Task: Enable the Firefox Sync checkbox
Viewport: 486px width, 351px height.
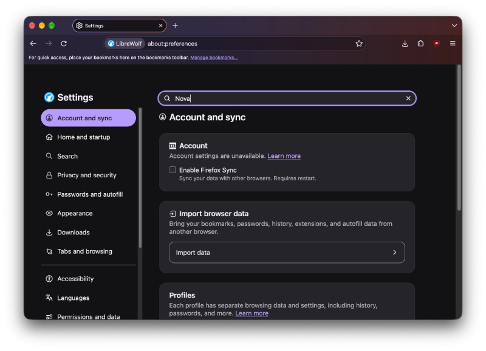Action: (x=173, y=170)
